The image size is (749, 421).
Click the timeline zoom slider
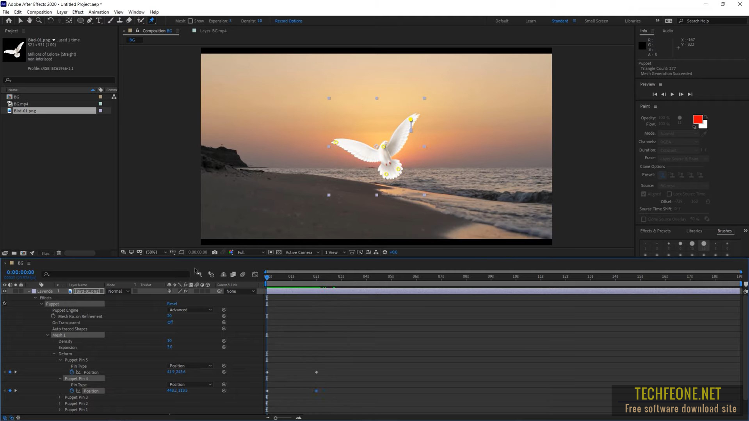tap(276, 418)
